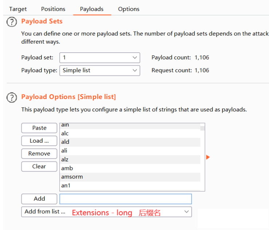Open help for Payload Sets

click(12, 22)
